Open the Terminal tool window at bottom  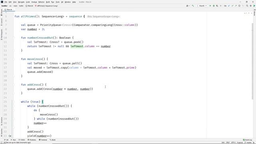click(43, 140)
